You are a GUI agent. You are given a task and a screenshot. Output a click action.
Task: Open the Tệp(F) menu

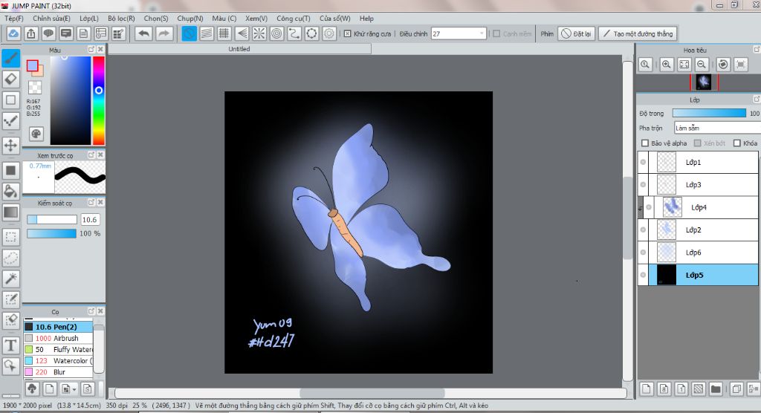click(x=14, y=19)
